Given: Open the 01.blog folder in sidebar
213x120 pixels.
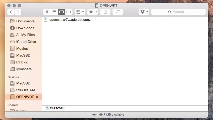Looking at the screenshot, I should pos(23,62).
